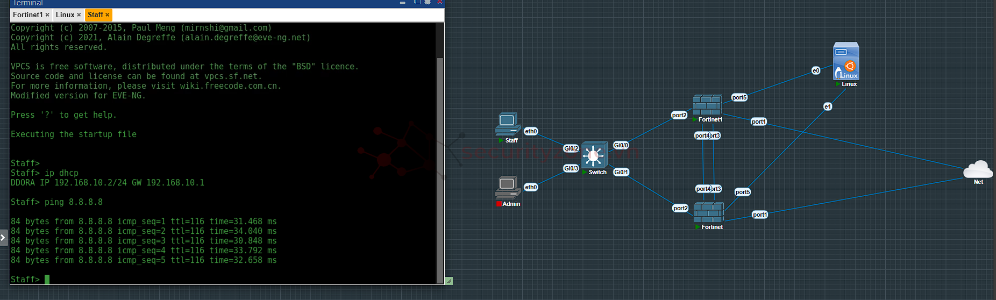Click the 'Staff> ping 8.8.8.8' line

56,202
